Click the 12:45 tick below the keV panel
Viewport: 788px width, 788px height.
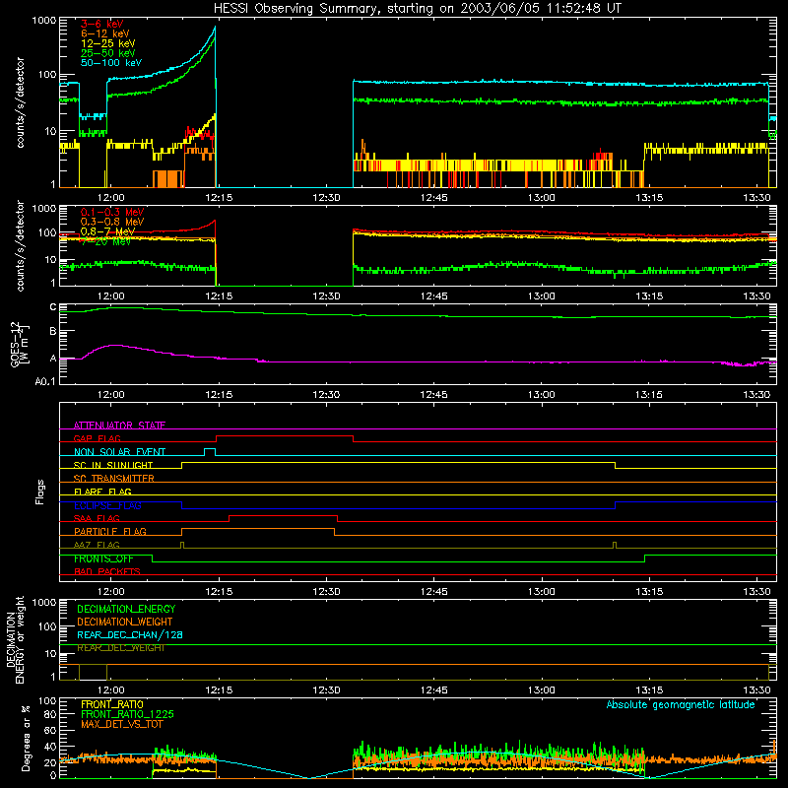click(x=433, y=198)
